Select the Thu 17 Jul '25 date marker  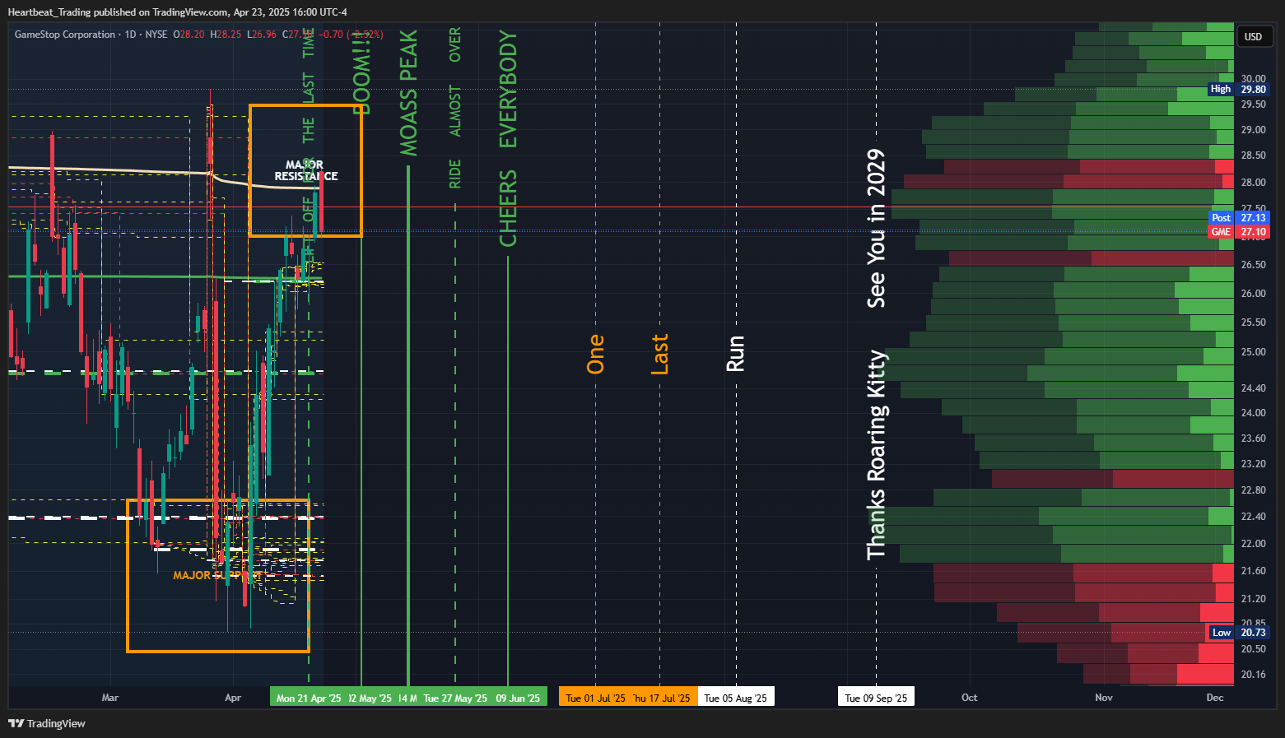coord(663,698)
